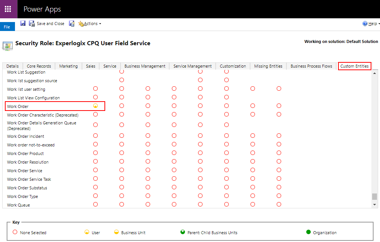
Task: Toggle first circle in Work Order Type row
Action: [95, 196]
